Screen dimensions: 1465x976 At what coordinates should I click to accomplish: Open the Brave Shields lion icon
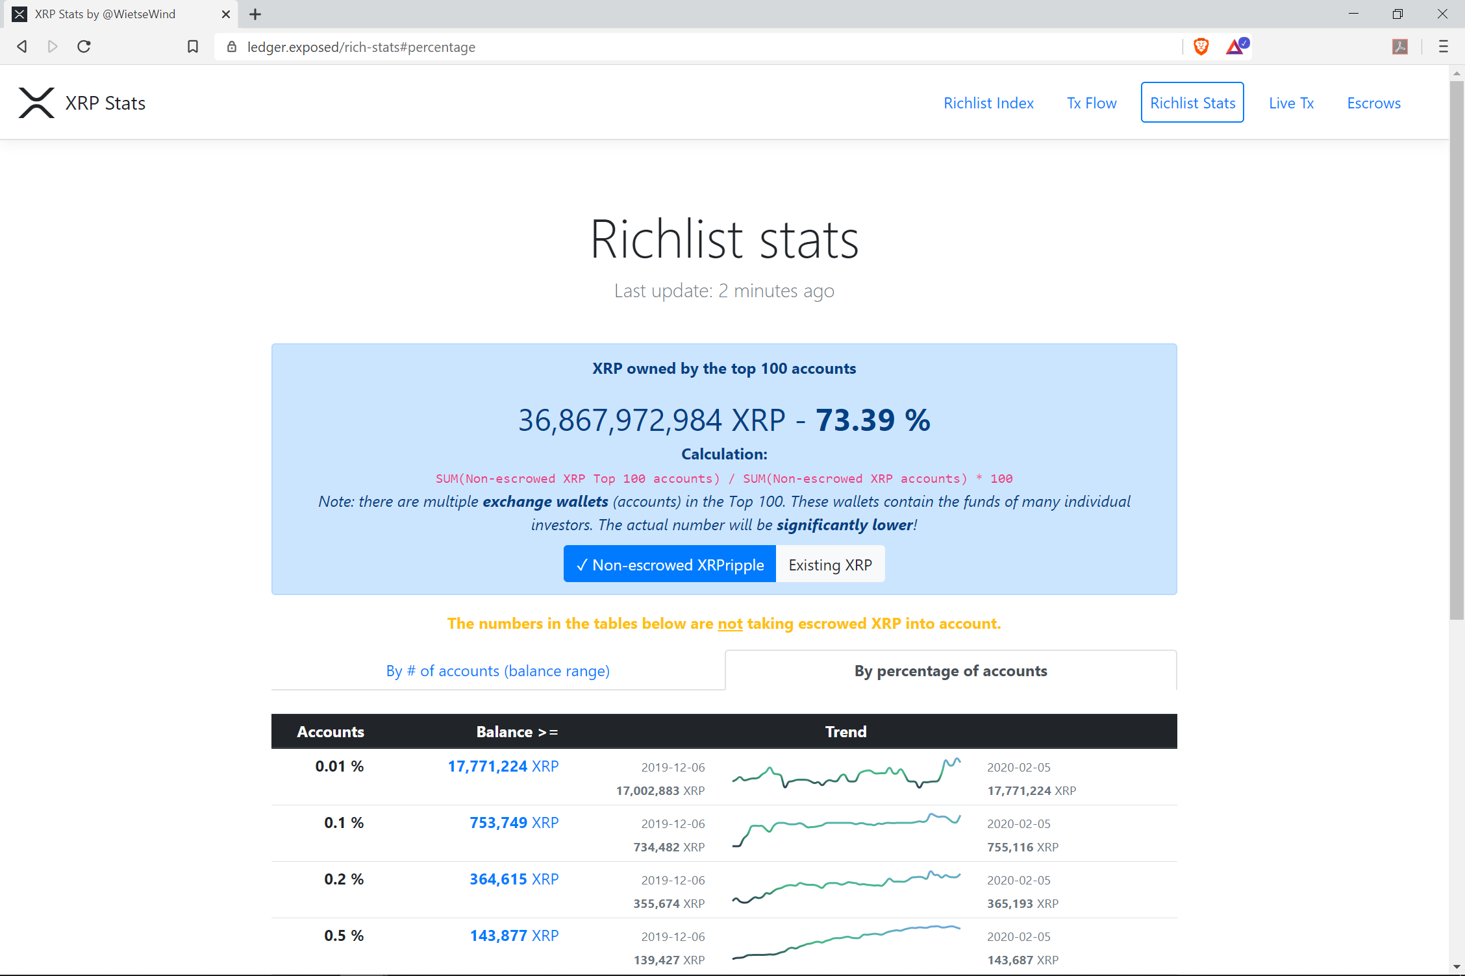[x=1201, y=47]
